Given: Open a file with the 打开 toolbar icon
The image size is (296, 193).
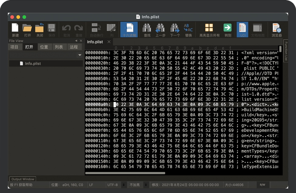Looking at the screenshot, I should [27, 30].
